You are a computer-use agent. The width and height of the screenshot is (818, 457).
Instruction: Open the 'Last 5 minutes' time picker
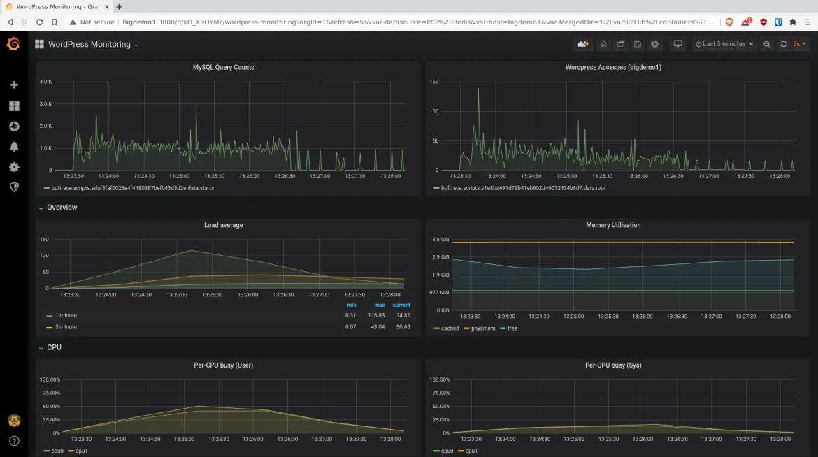click(724, 44)
